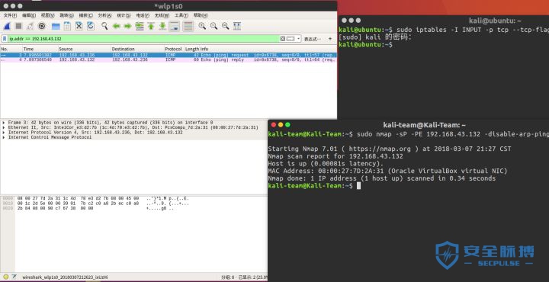This screenshot has height=282, width=549.
Task: Click the yellow expert info indicator
Action: pyautogui.click(x=5, y=277)
